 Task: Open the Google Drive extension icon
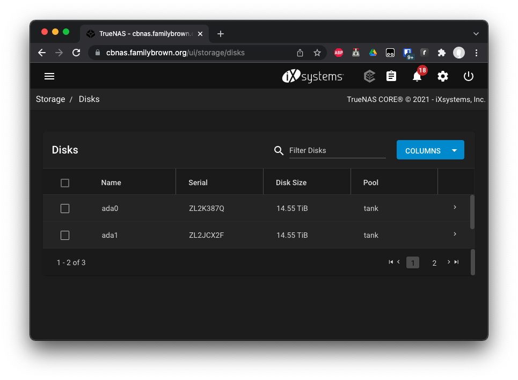point(373,53)
